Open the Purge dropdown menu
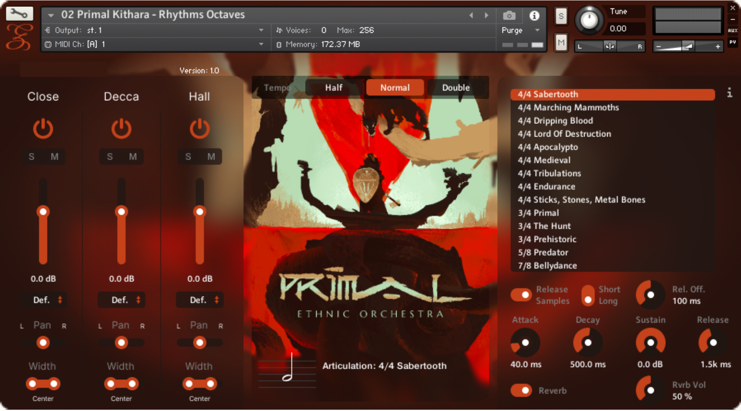This screenshot has width=741, height=411. [537, 30]
